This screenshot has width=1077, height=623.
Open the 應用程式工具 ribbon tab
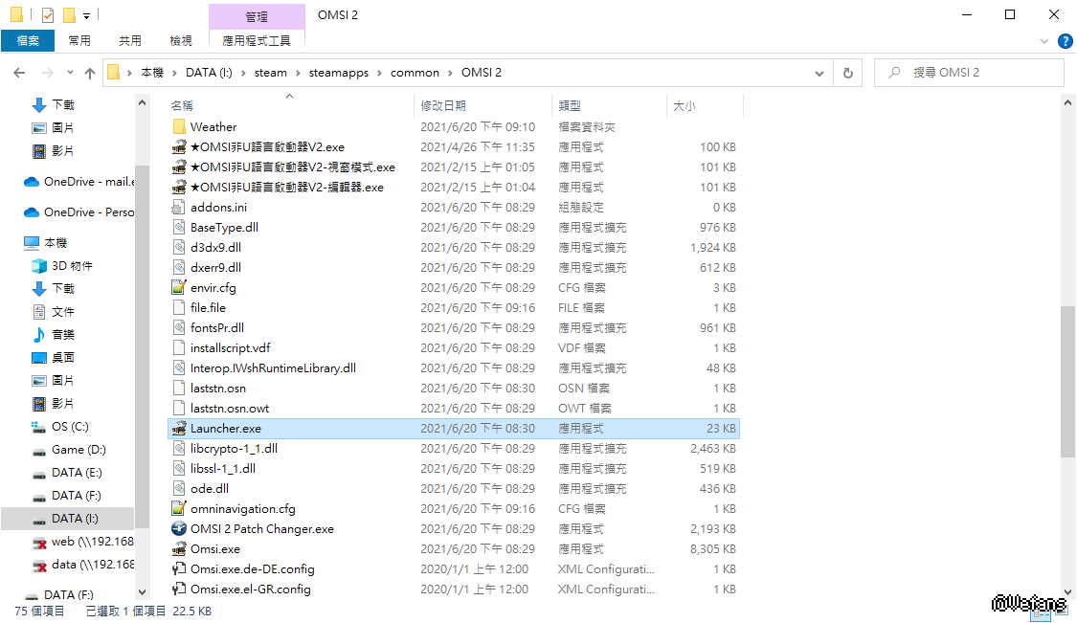click(x=257, y=41)
